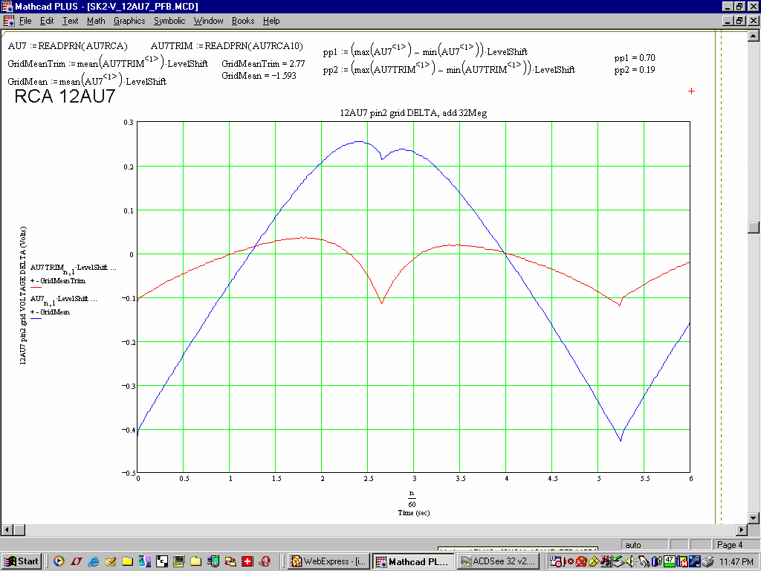Open Windows Media Player quick launch icon
Image resolution: width=761 pixels, height=571 pixels.
click(59, 561)
